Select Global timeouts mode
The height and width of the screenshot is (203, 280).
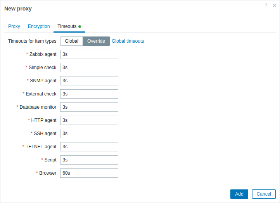click(71, 41)
